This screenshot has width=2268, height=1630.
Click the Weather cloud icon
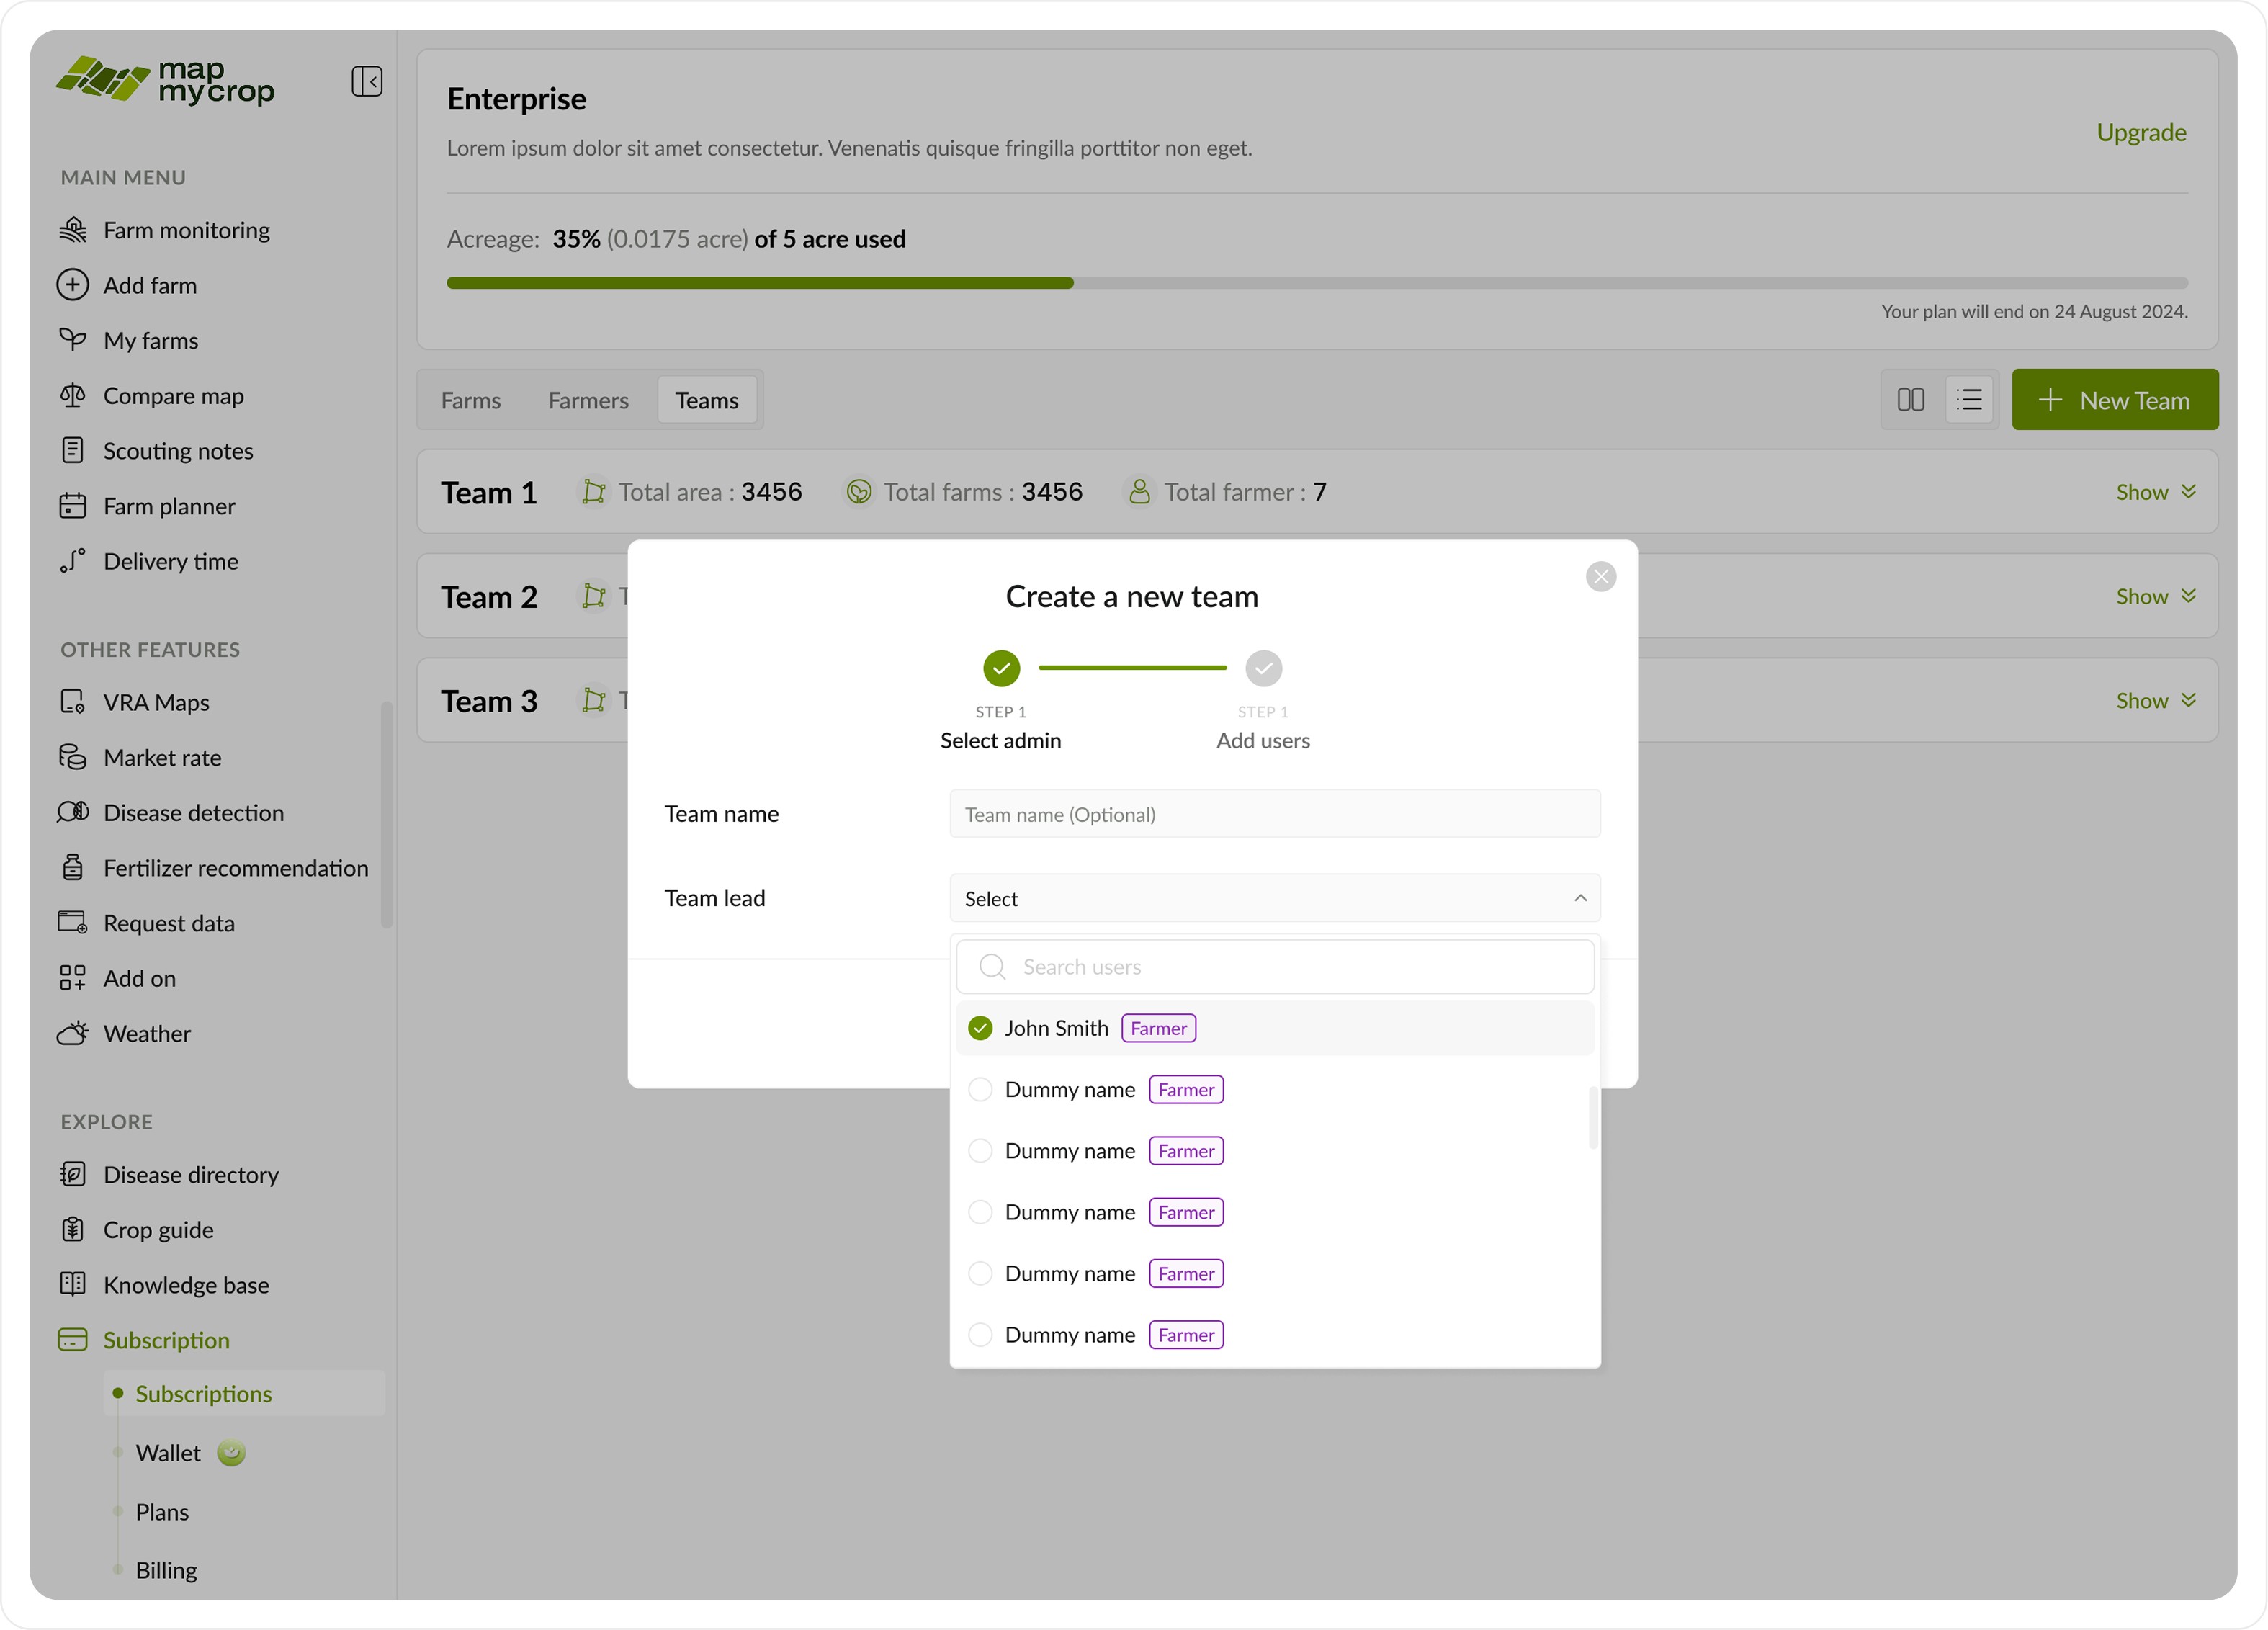click(x=72, y=1033)
